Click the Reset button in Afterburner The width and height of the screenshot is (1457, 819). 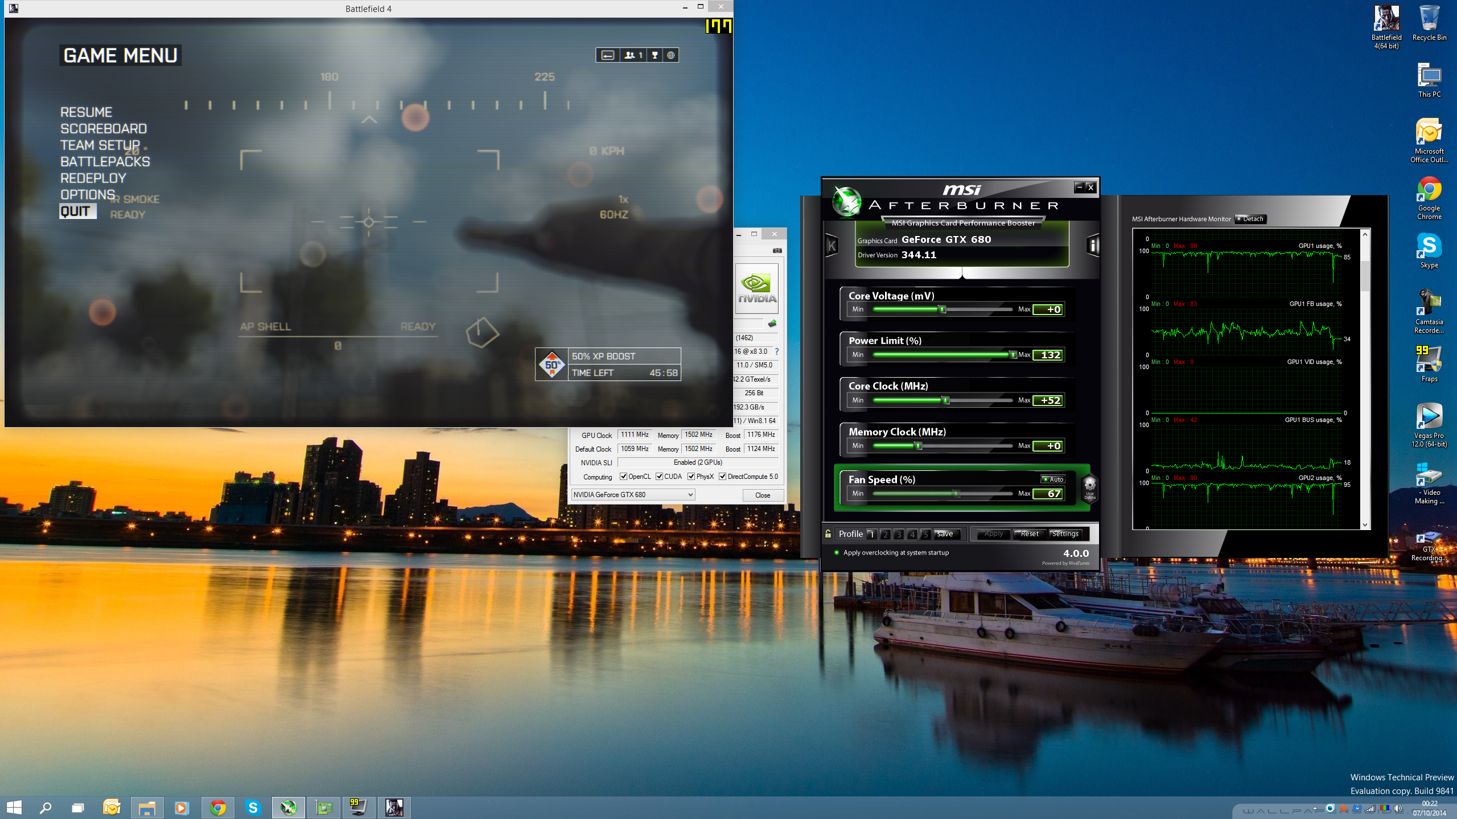click(1029, 534)
